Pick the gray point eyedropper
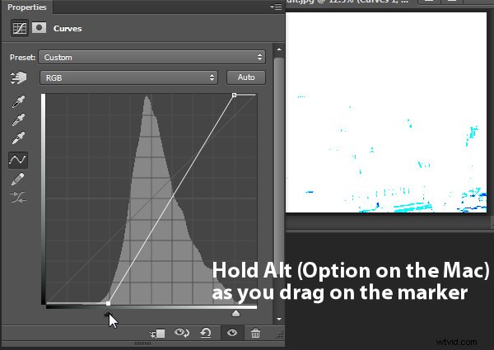The image size is (494, 350). (18, 119)
